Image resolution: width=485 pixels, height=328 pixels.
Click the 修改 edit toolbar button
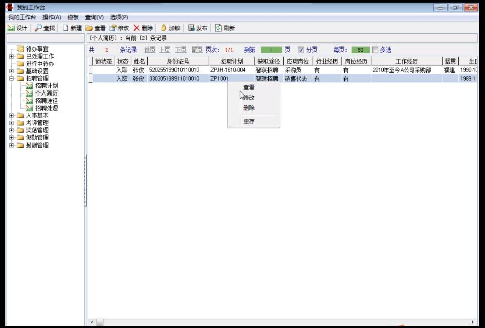pyautogui.click(x=119, y=28)
